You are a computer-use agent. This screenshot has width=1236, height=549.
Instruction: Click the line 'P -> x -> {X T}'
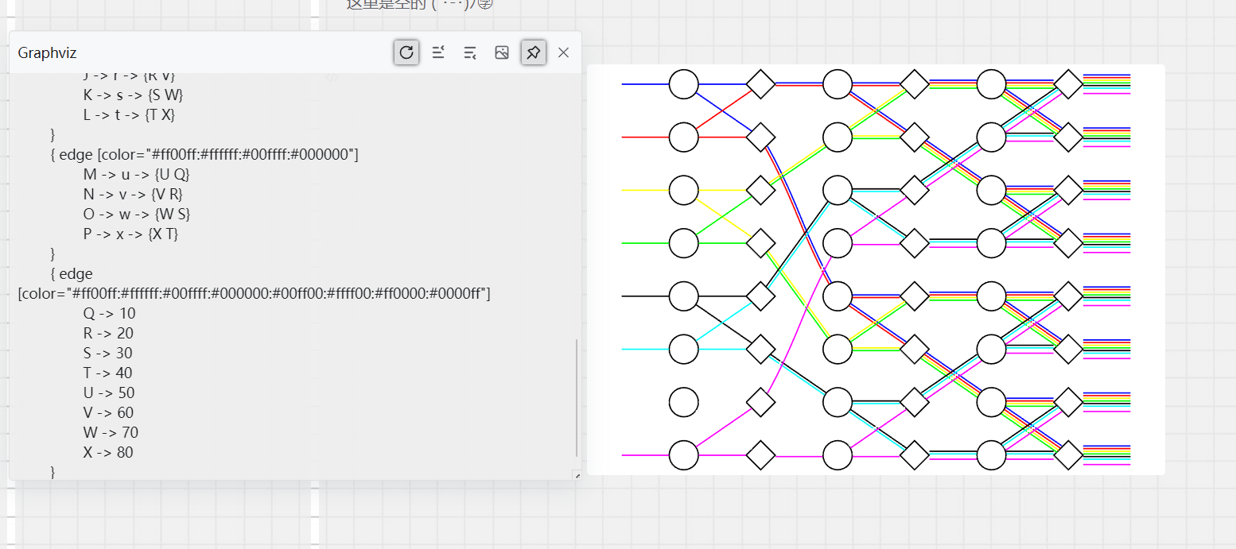click(130, 234)
